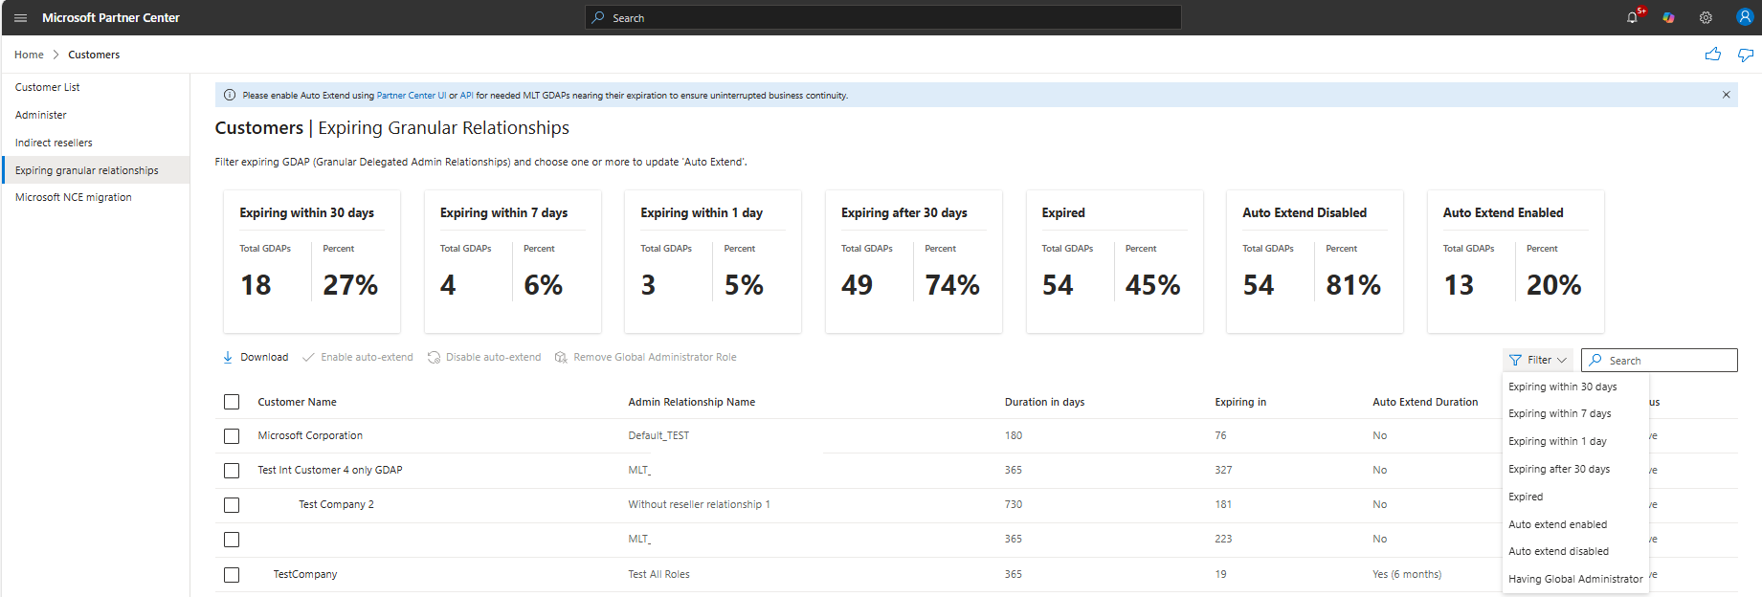The width and height of the screenshot is (1762, 597).
Task: Click the Home breadcrumb link
Action: 29,55
